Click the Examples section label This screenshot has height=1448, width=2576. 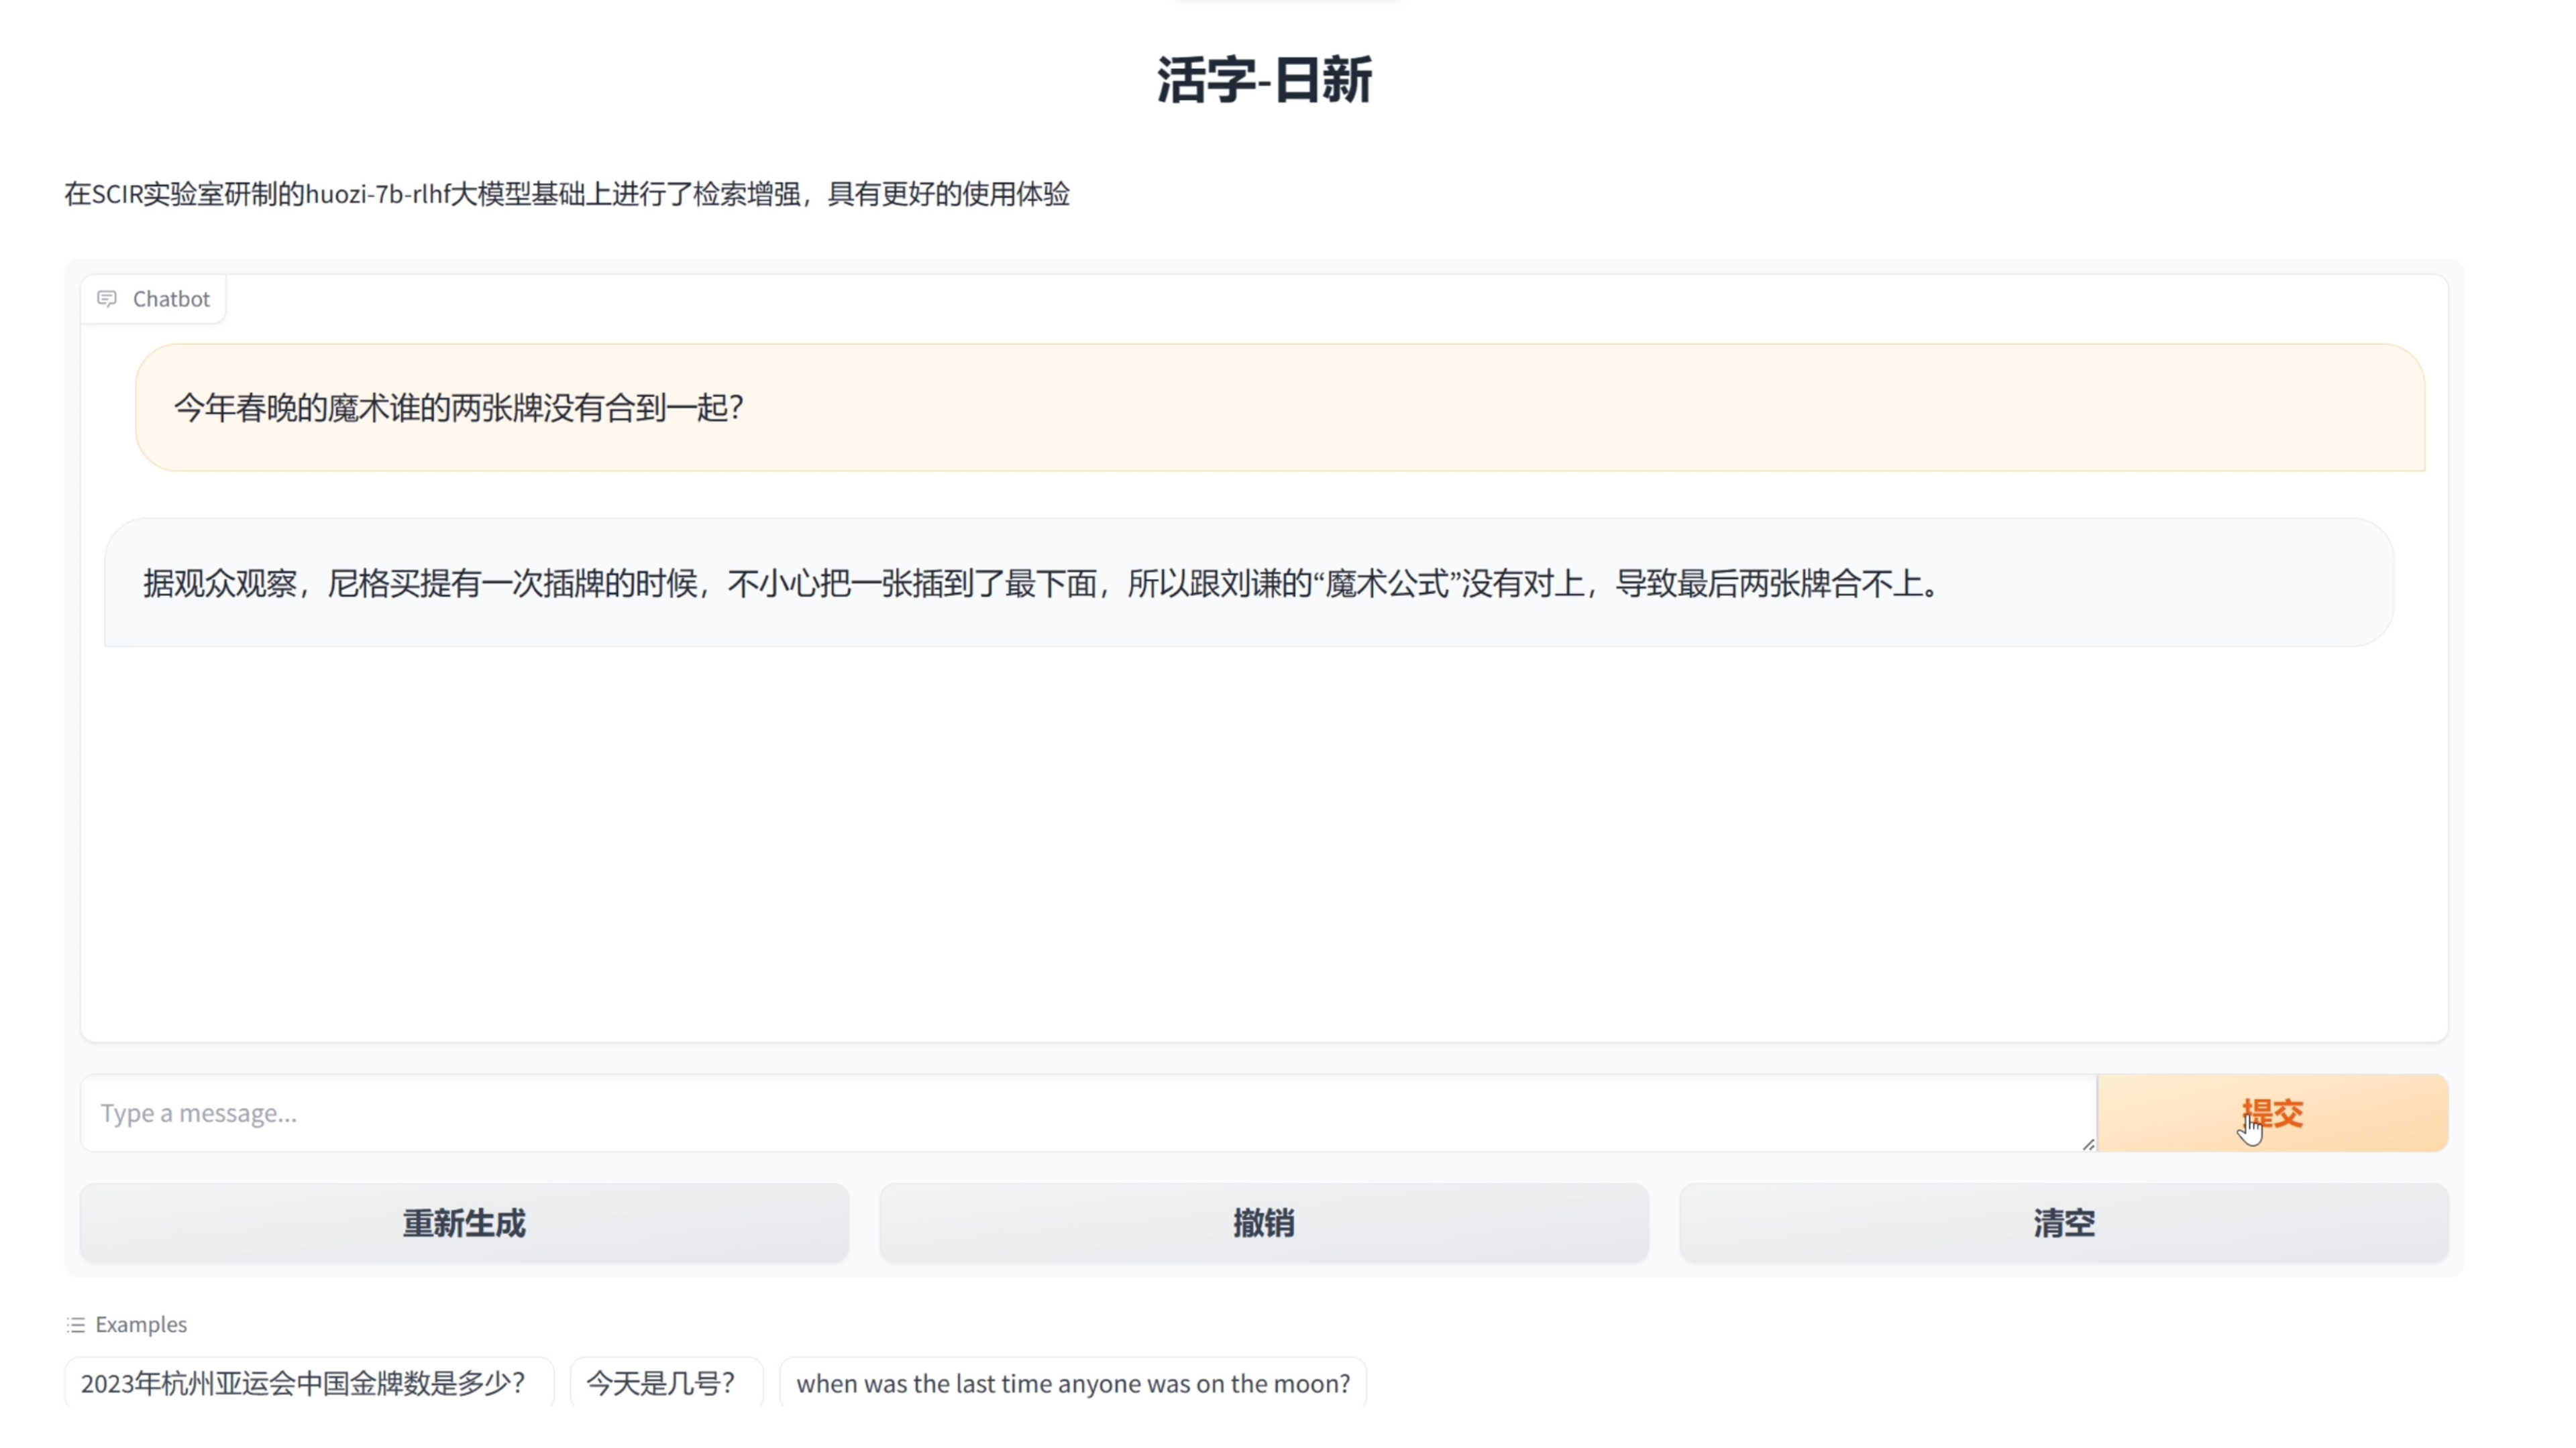(141, 1325)
